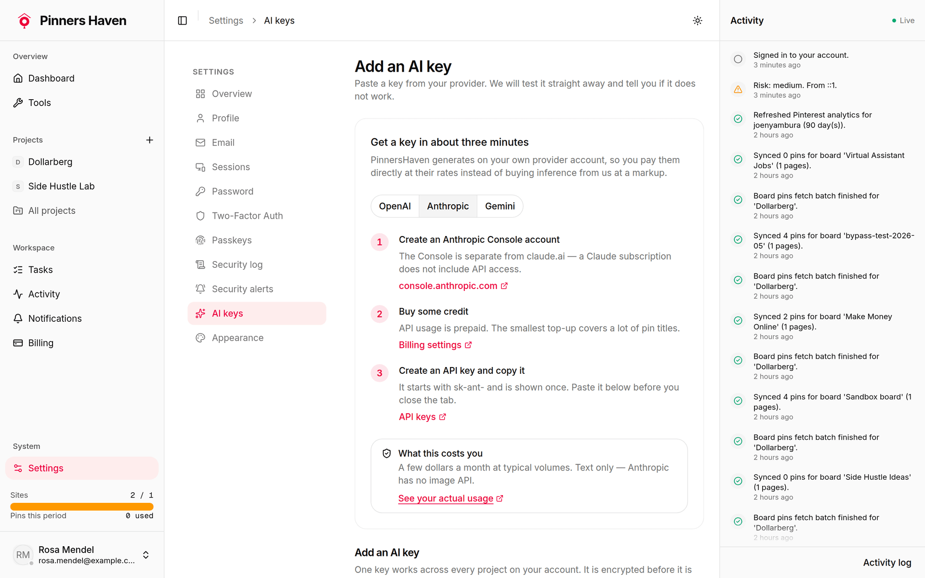Click See your actual usage link
Screen dimensions: 925x578
(x=450, y=499)
